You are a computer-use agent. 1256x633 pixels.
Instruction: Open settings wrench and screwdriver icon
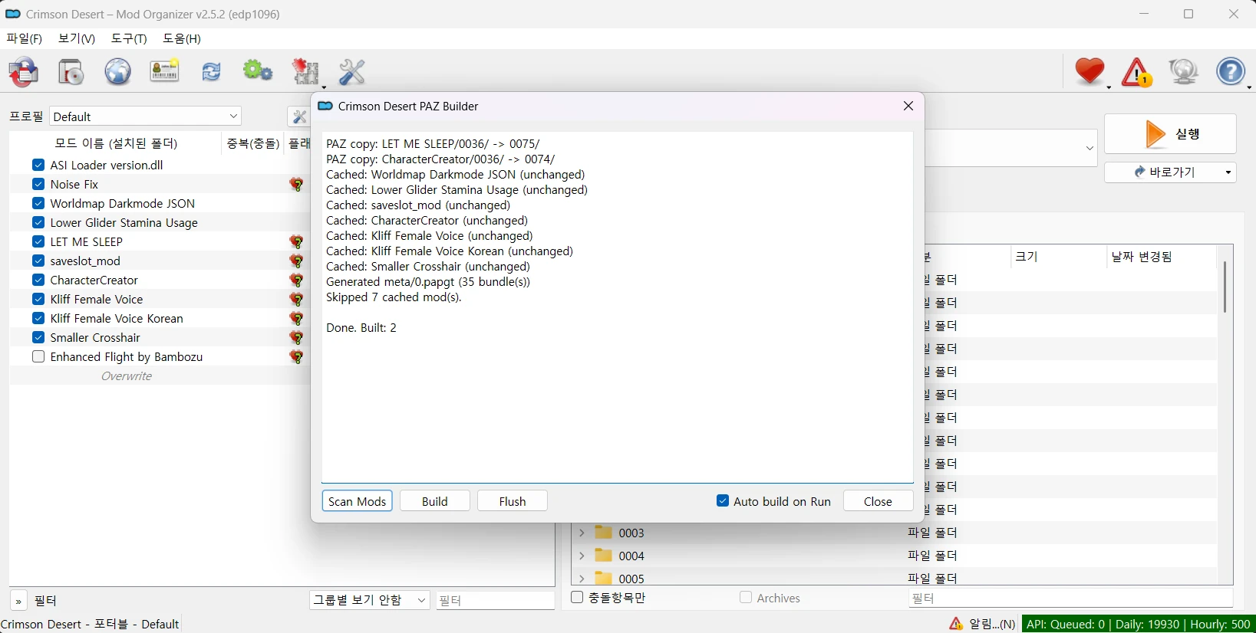tap(352, 72)
